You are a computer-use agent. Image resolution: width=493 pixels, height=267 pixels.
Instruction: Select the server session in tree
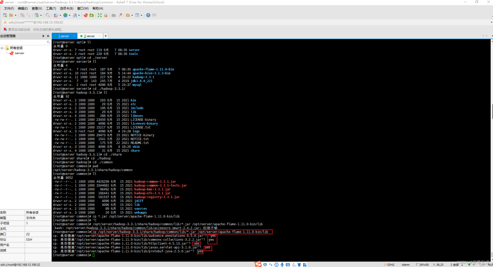click(19, 53)
